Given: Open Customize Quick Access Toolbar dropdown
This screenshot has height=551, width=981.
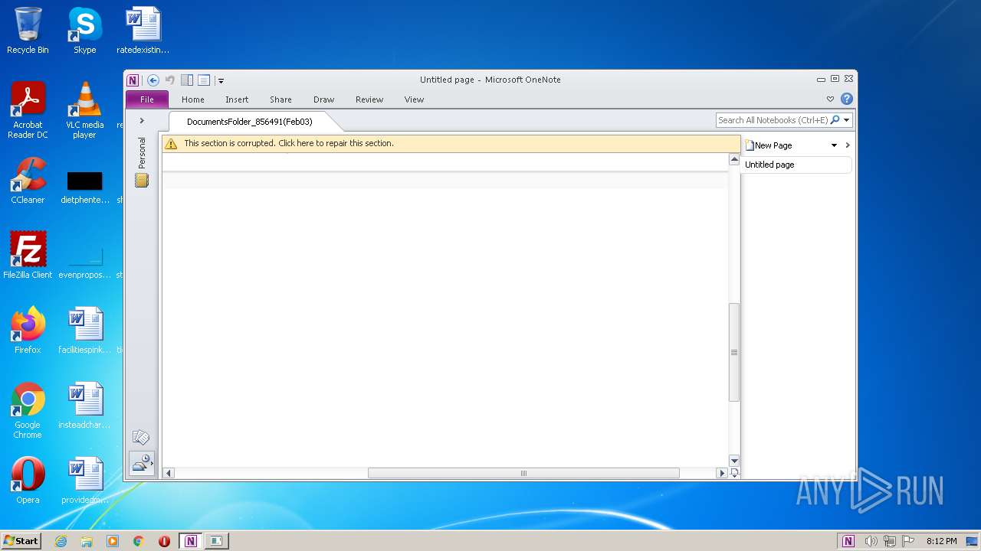Looking at the screenshot, I should [221, 80].
